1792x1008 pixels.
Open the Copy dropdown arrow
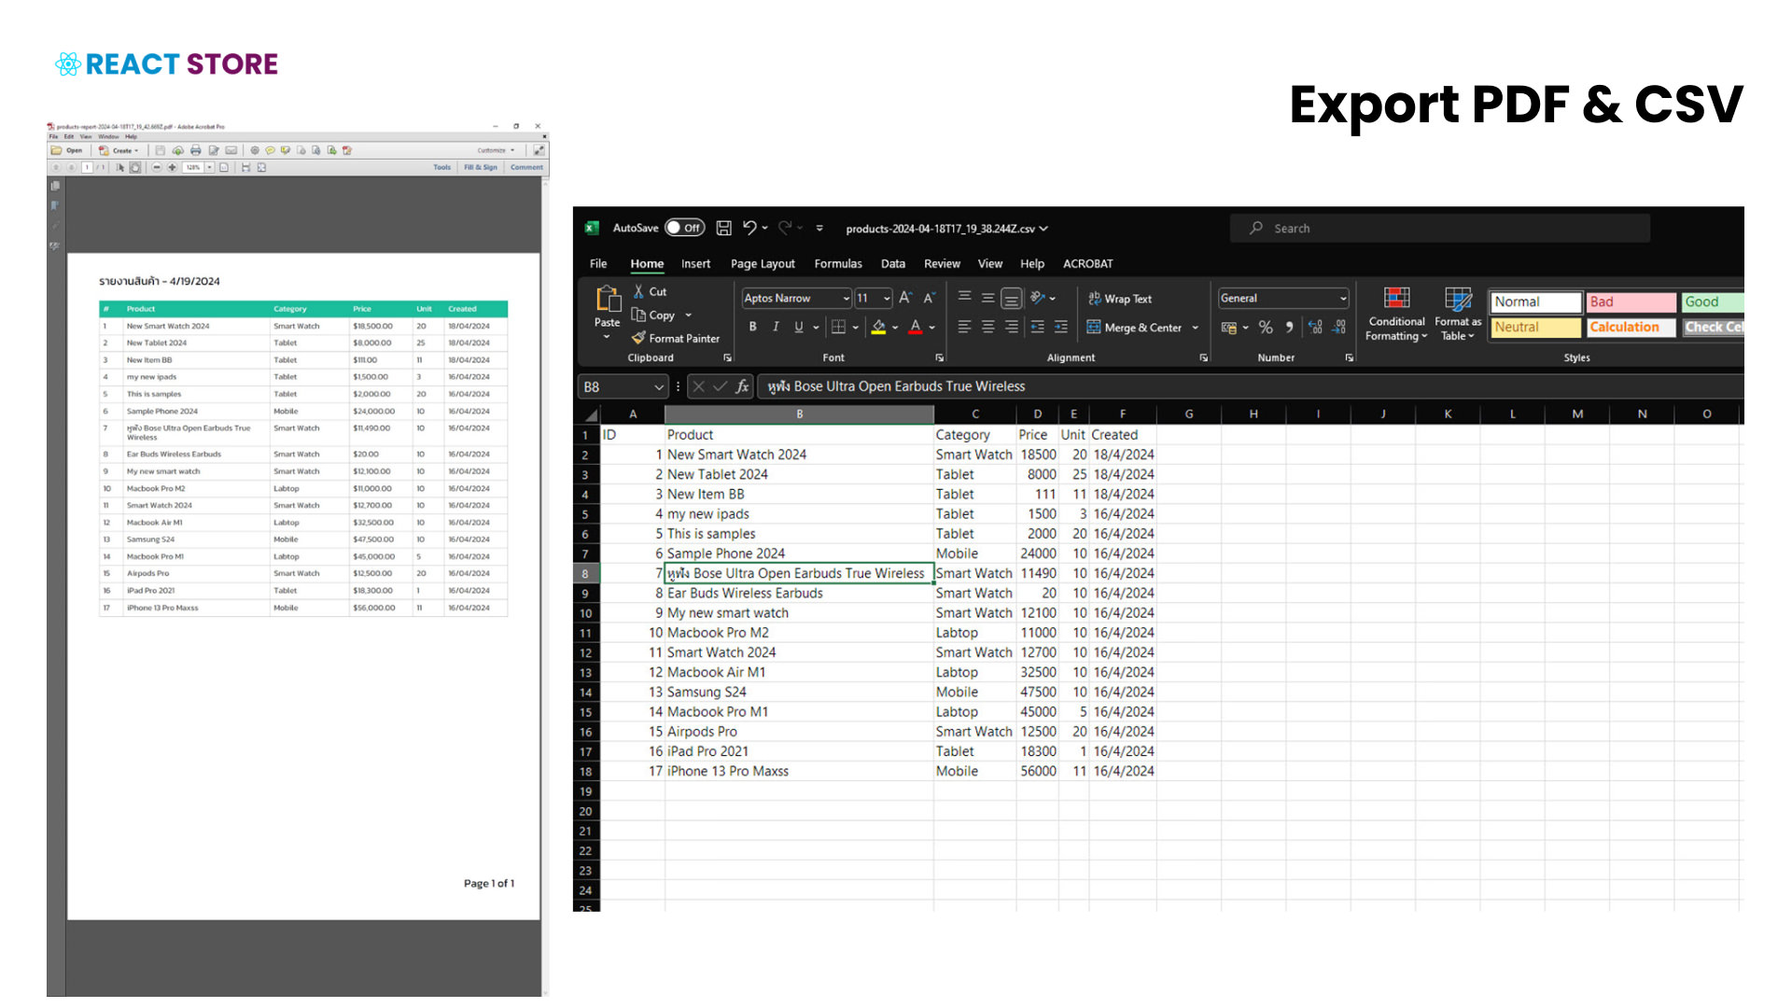point(689,315)
